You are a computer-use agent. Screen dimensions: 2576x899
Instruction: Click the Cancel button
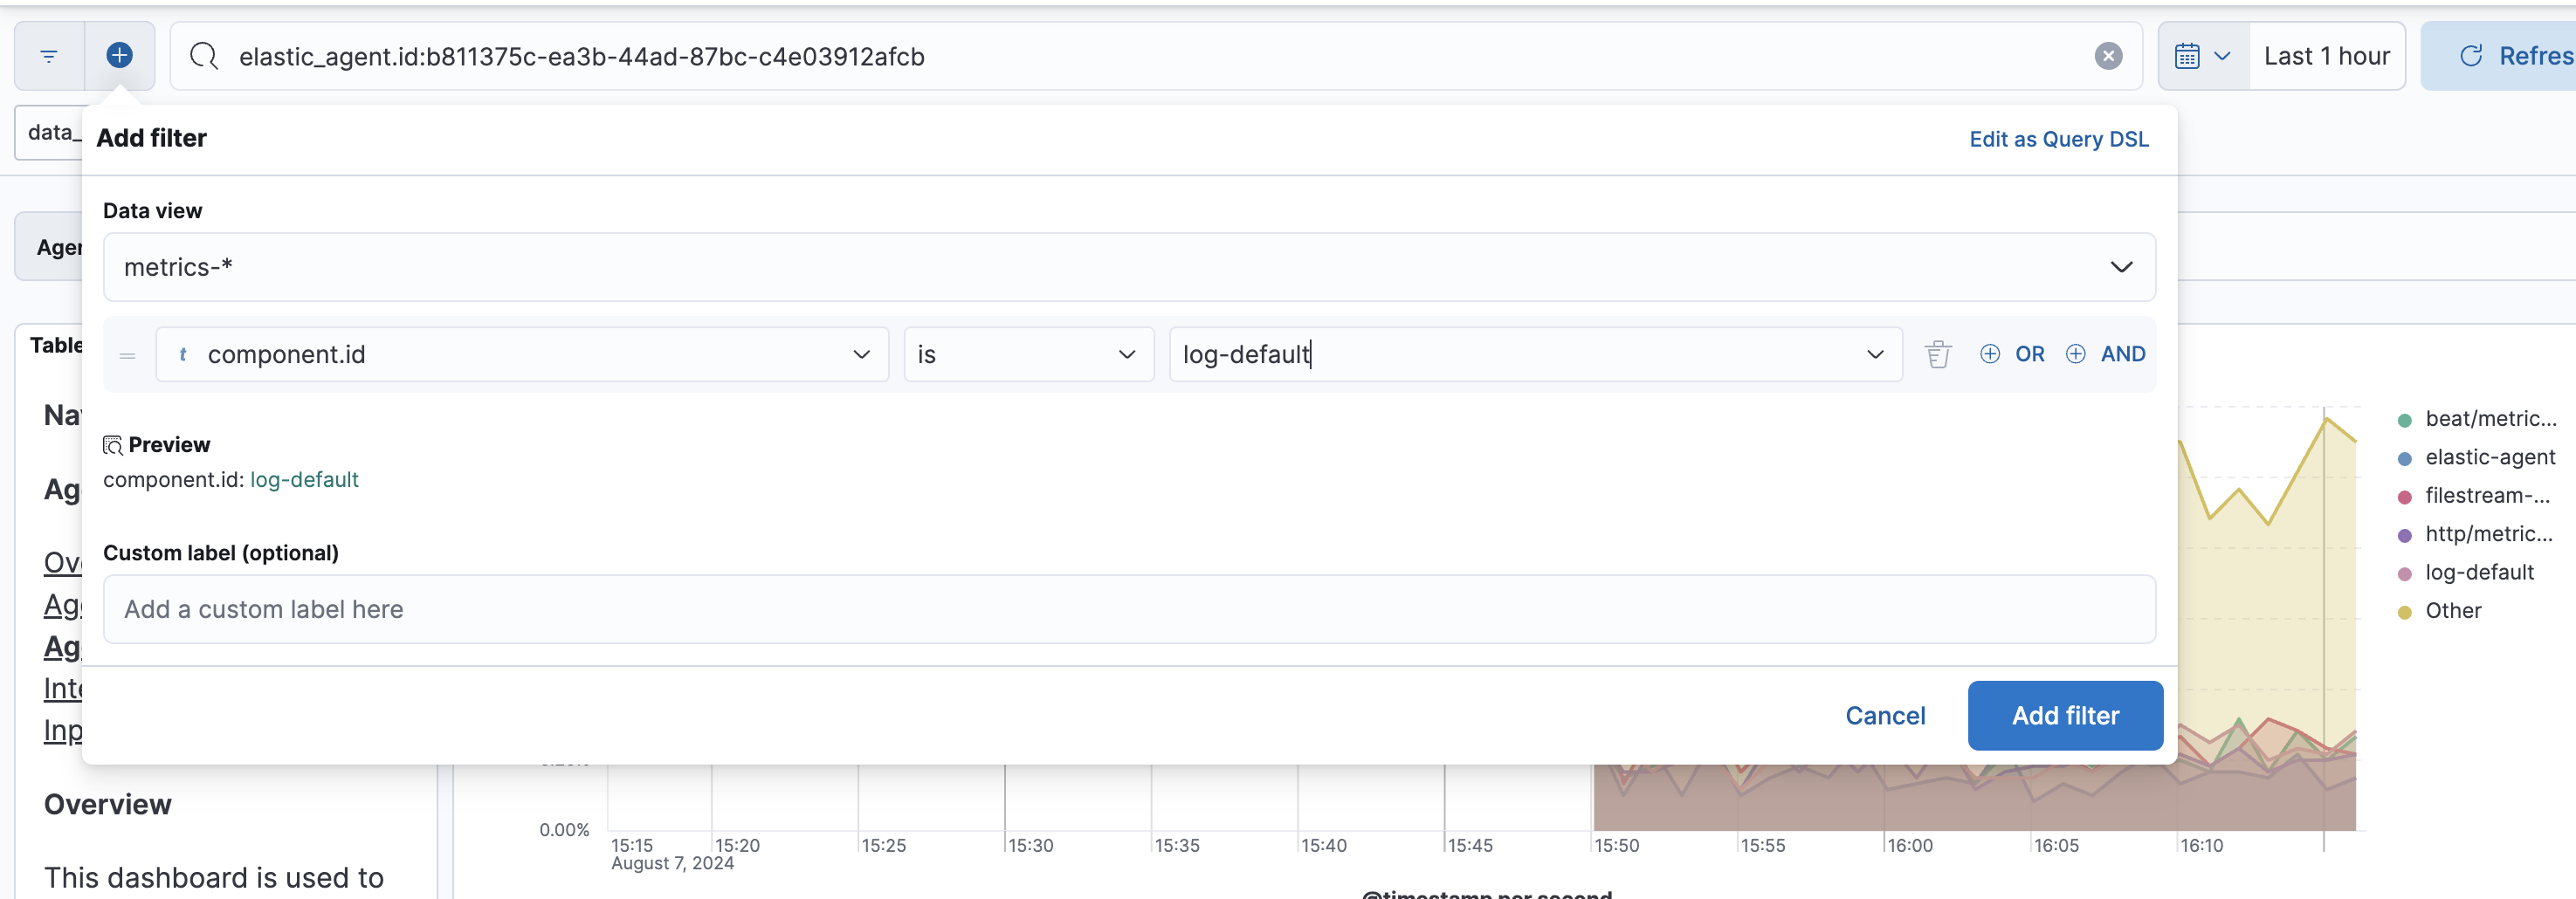[x=1885, y=716]
